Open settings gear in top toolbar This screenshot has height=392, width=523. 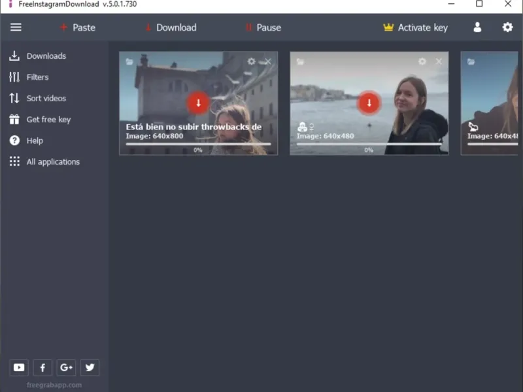(x=507, y=27)
